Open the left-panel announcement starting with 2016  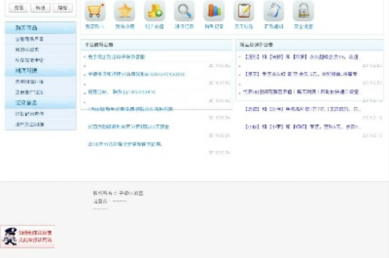[125, 144]
